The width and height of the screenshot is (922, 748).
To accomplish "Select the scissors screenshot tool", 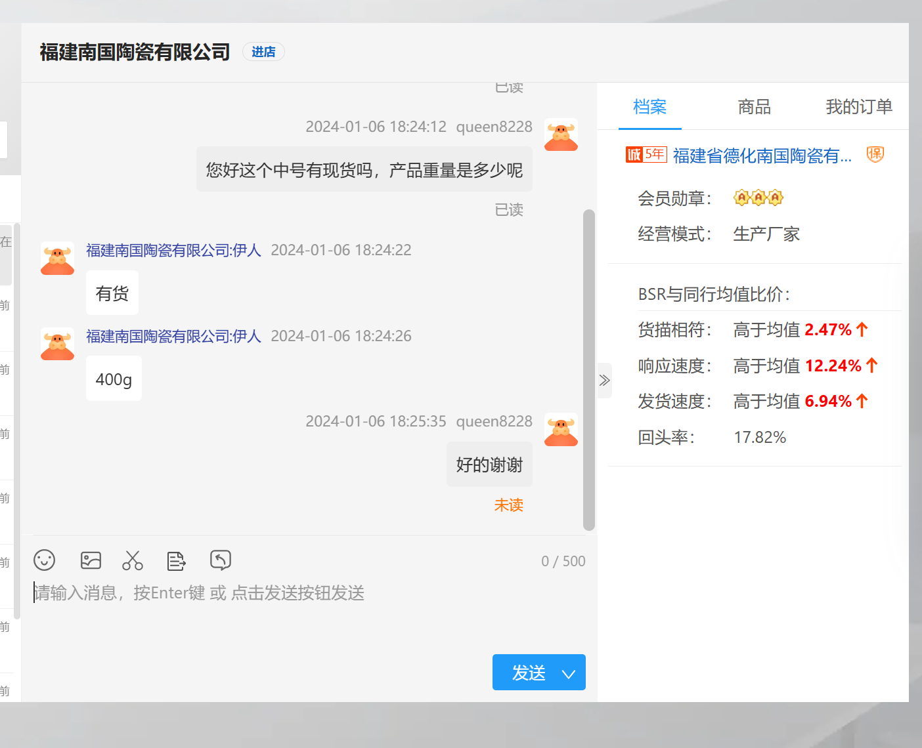I will 133,560.
